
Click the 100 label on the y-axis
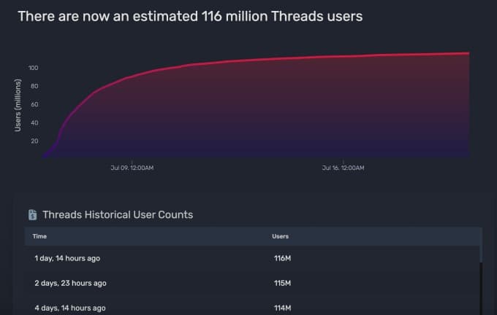pyautogui.click(x=33, y=68)
